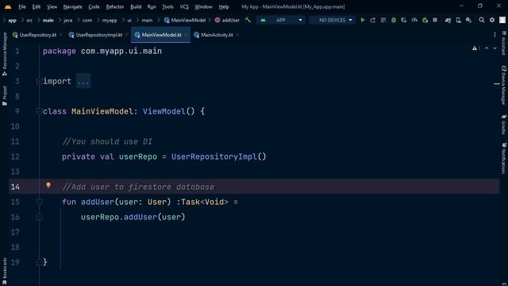Screen dimensions: 508x286
Task: Go to previous highlighted error arrow
Action: pos(487,48)
